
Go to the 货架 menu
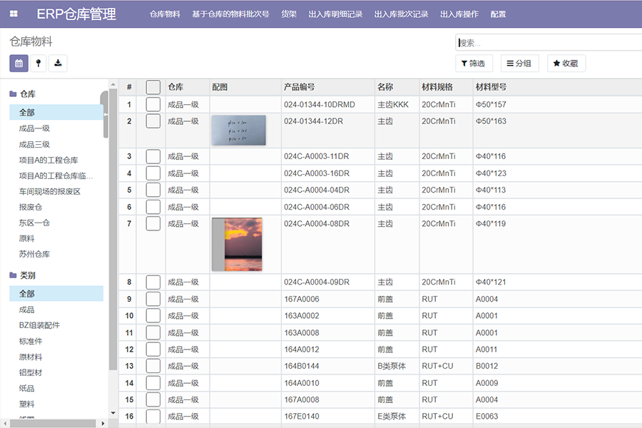[x=289, y=14]
